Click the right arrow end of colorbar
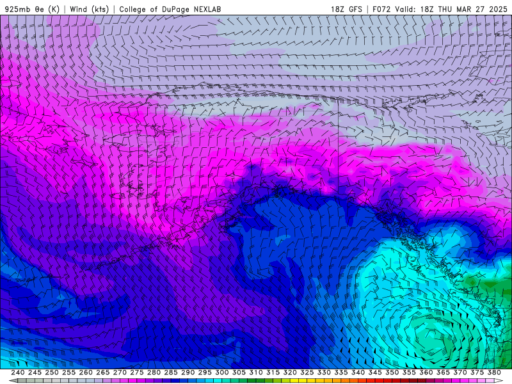Image resolution: width=512 pixels, height=384 pixels. (x=499, y=381)
